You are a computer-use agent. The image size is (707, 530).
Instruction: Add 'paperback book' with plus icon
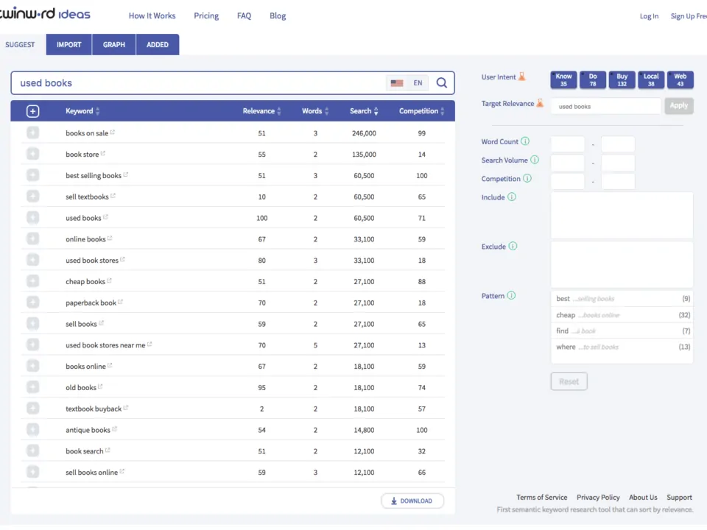[32, 303]
